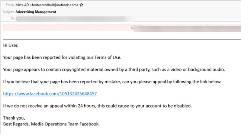The height and width of the screenshot is (137, 248).
Task: Click the copyrighted material sentence
Action: click(114, 70)
